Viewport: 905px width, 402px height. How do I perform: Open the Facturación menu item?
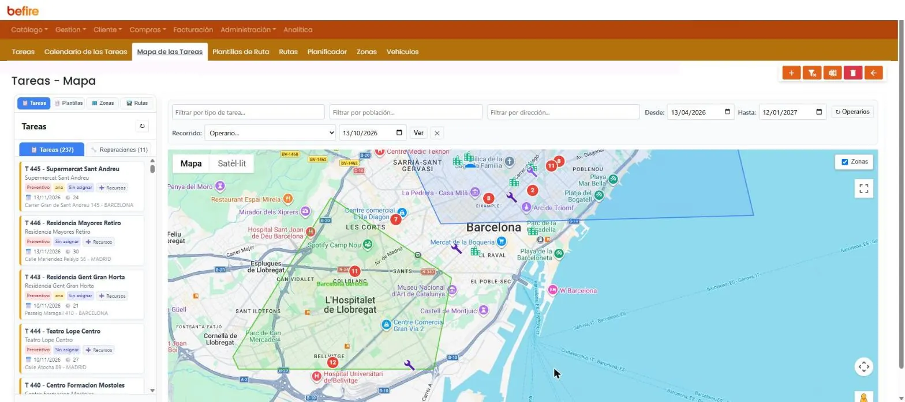(x=193, y=29)
